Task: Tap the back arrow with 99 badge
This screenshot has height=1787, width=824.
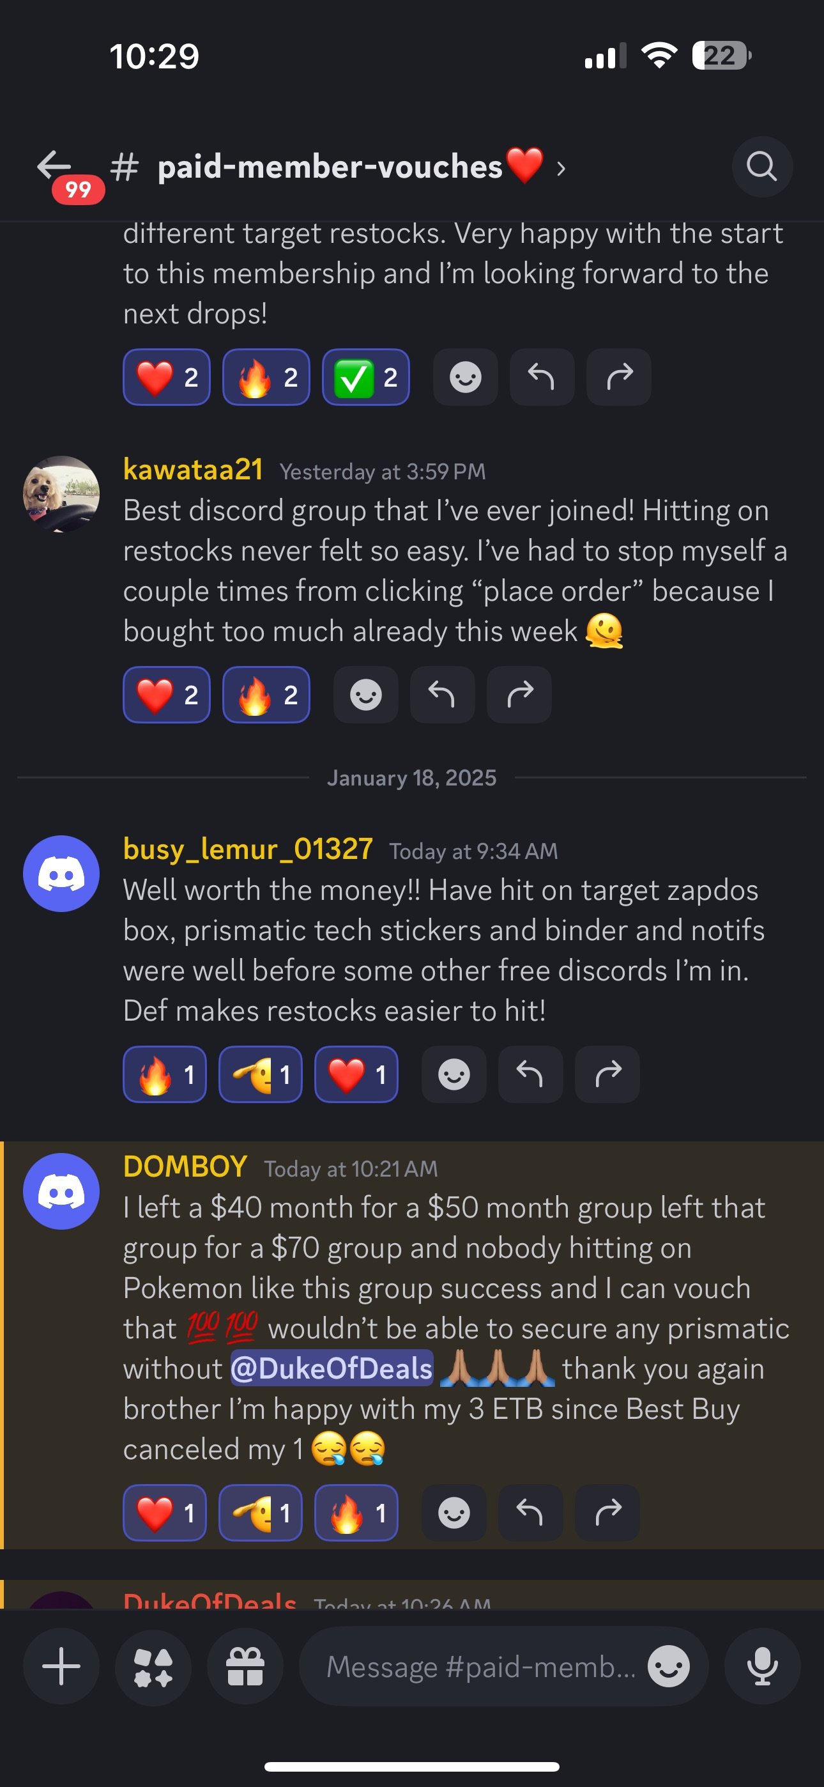Action: pos(63,172)
